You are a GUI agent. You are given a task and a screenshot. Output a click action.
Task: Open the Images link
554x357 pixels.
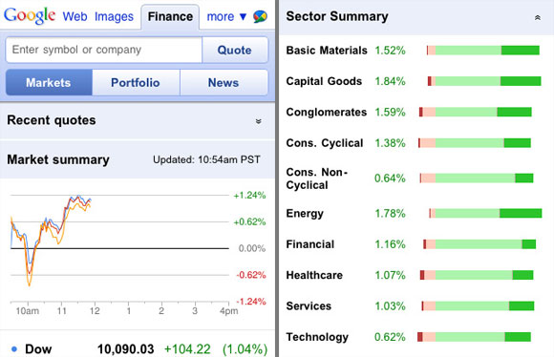pos(114,16)
